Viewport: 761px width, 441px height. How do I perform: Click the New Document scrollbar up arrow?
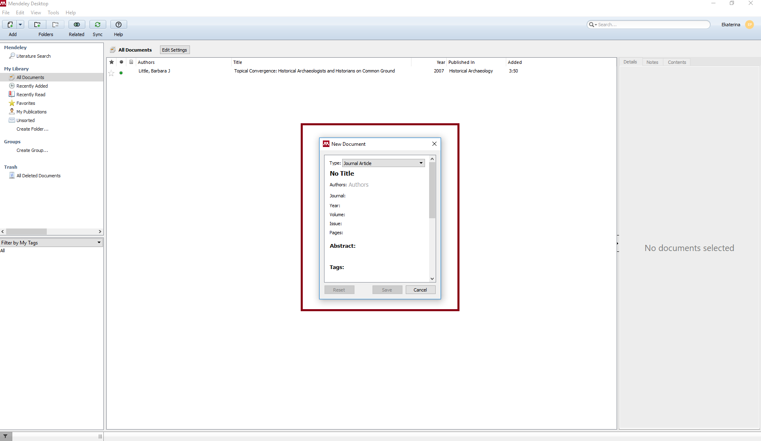pyautogui.click(x=432, y=159)
